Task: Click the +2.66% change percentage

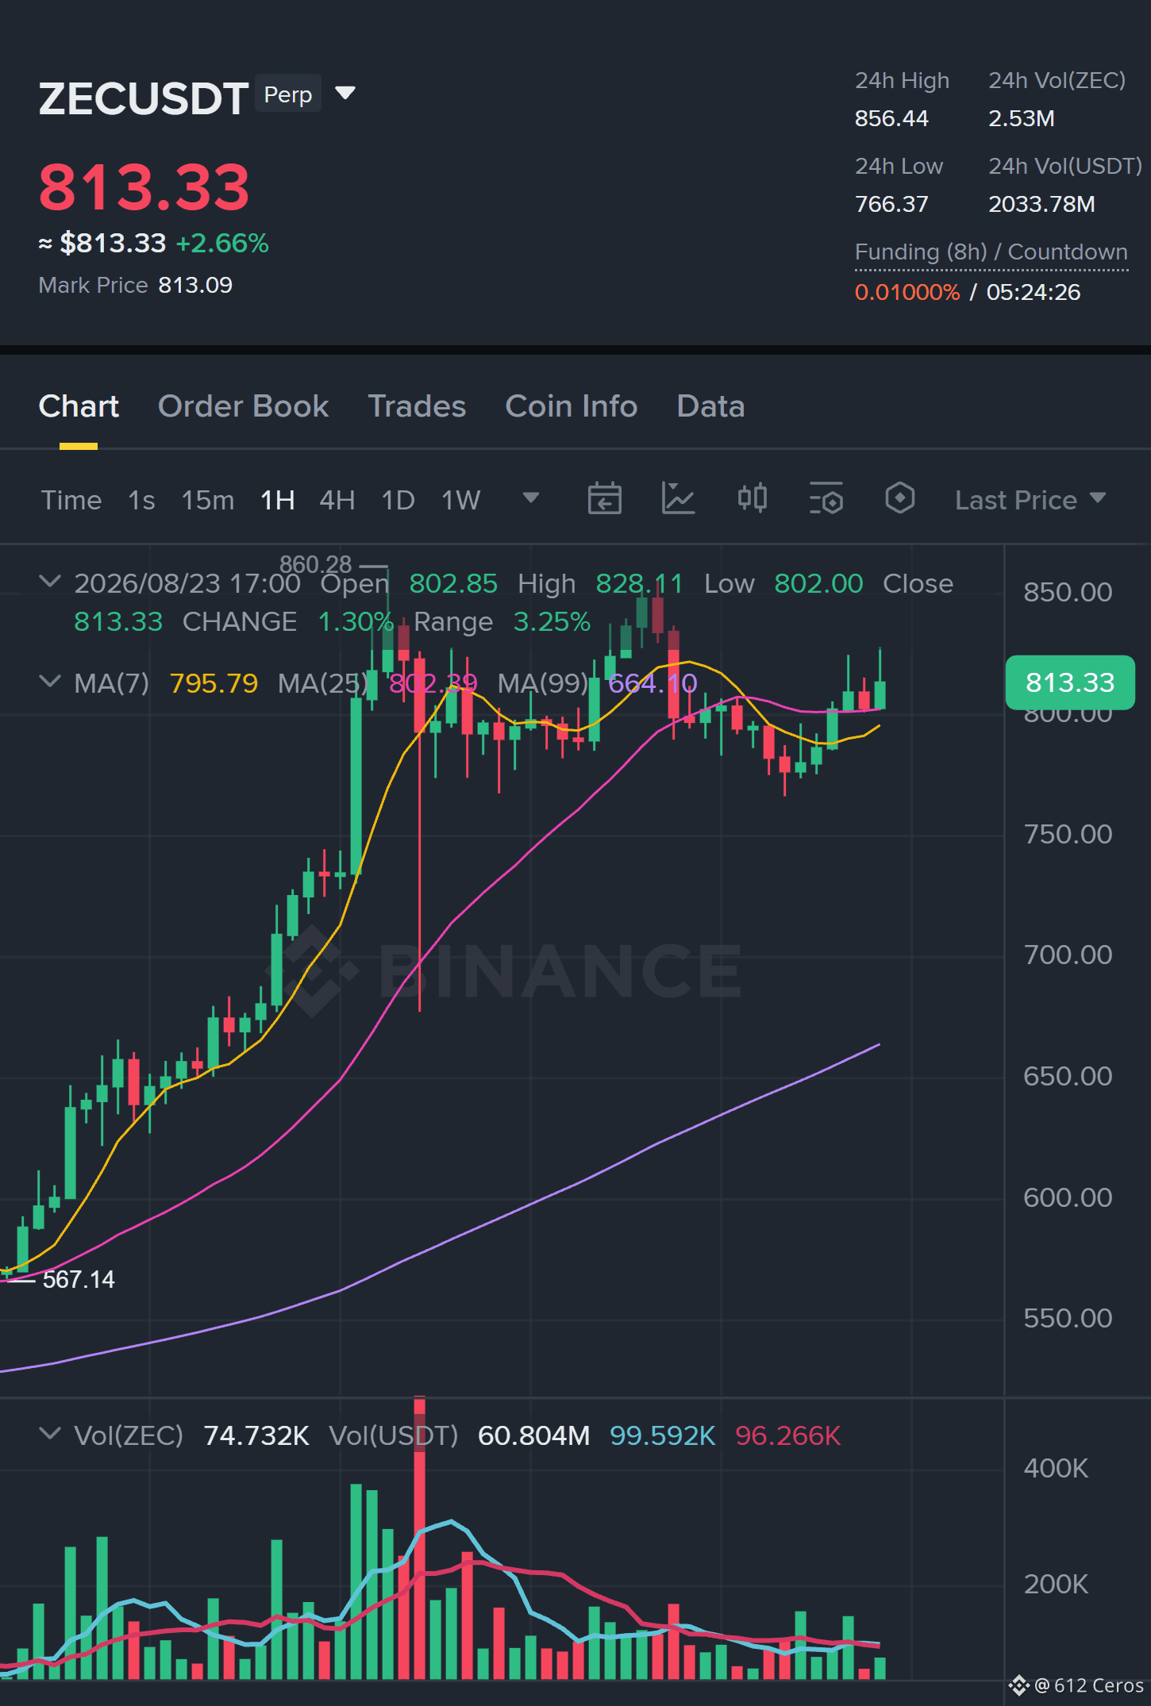Action: [222, 244]
